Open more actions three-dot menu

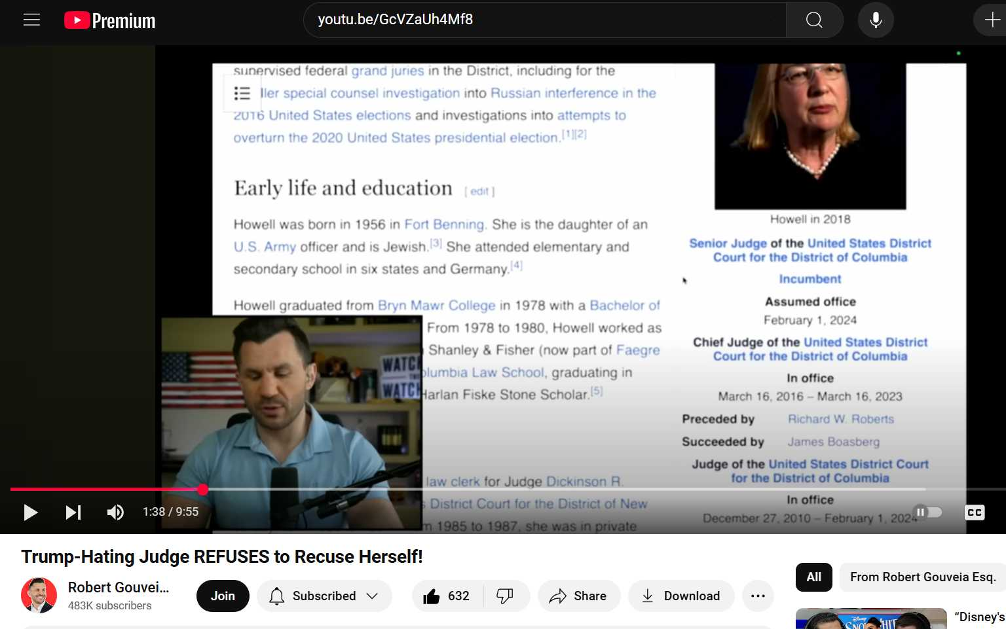[x=758, y=596]
